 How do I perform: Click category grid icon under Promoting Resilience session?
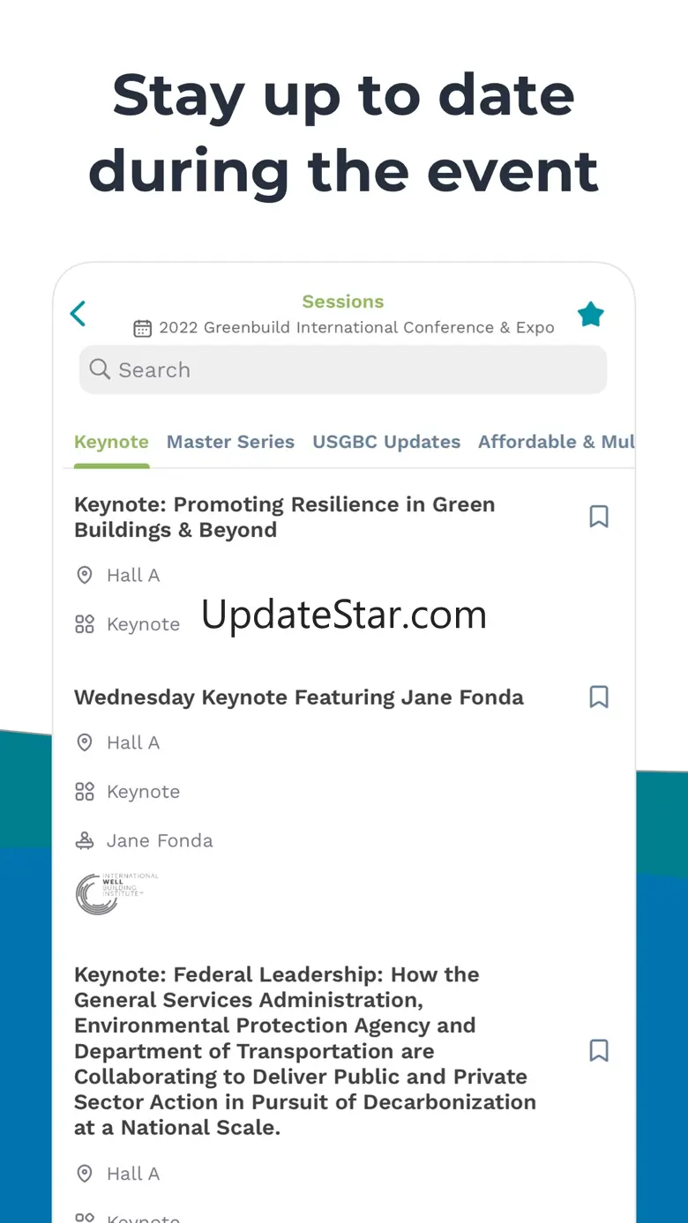[x=85, y=625]
